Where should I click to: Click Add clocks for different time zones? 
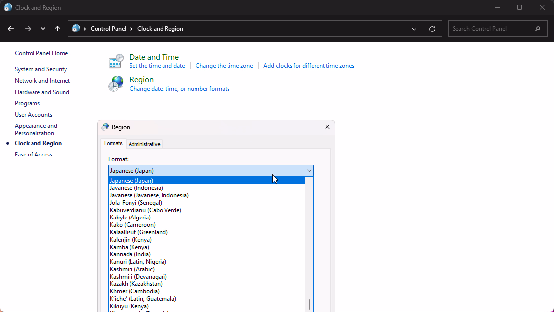308,66
